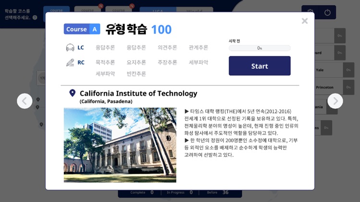Click the LC headphones icon
This screenshot has width=360, height=202.
point(70,48)
